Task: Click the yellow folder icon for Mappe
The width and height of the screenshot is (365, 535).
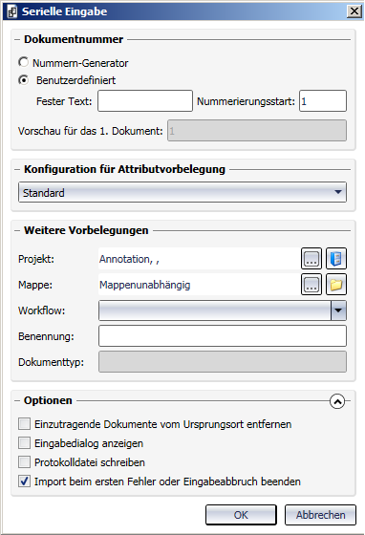Action: (x=336, y=285)
